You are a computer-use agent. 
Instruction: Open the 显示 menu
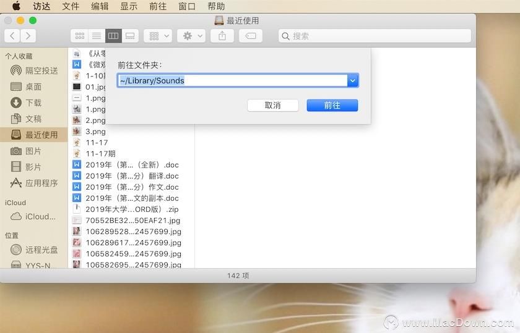129,6
